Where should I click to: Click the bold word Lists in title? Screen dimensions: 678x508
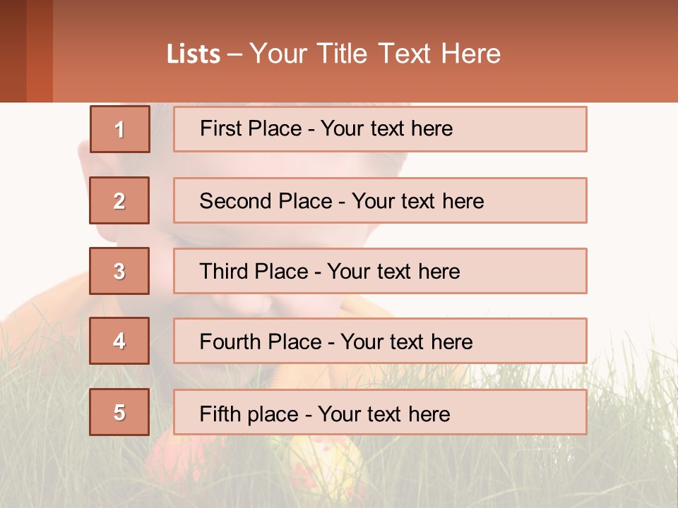click(x=194, y=54)
